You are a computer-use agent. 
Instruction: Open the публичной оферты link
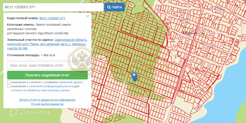point(71,82)
